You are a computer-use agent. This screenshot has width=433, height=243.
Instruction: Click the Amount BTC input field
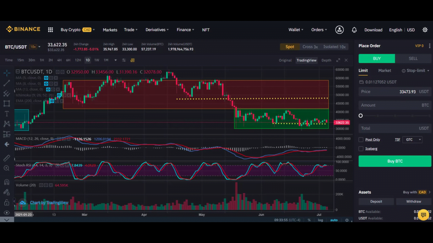click(x=395, y=105)
